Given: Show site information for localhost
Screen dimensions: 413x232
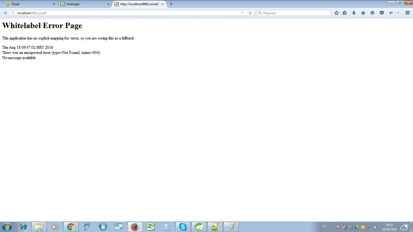Looking at the screenshot, I should click(x=13, y=13).
